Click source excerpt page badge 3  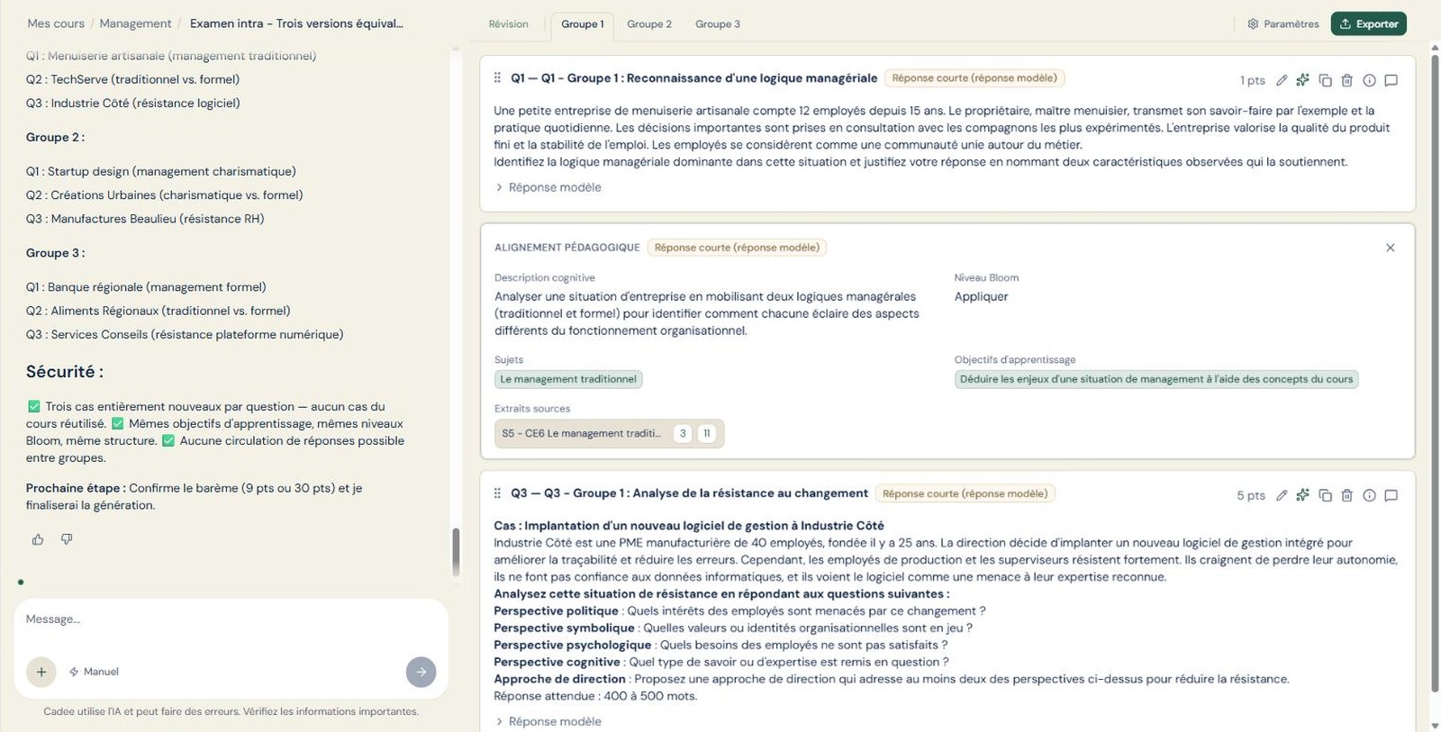[x=683, y=433]
